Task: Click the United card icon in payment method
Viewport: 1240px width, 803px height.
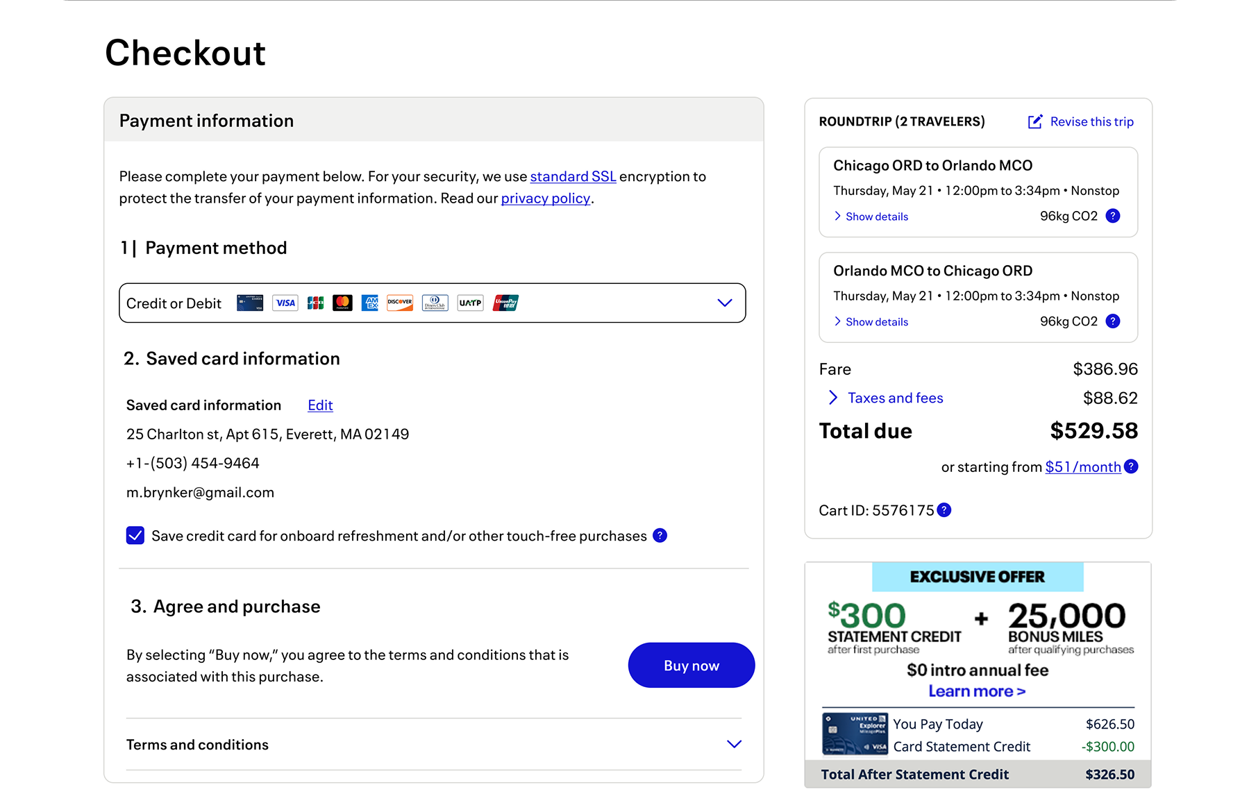Action: (x=250, y=303)
